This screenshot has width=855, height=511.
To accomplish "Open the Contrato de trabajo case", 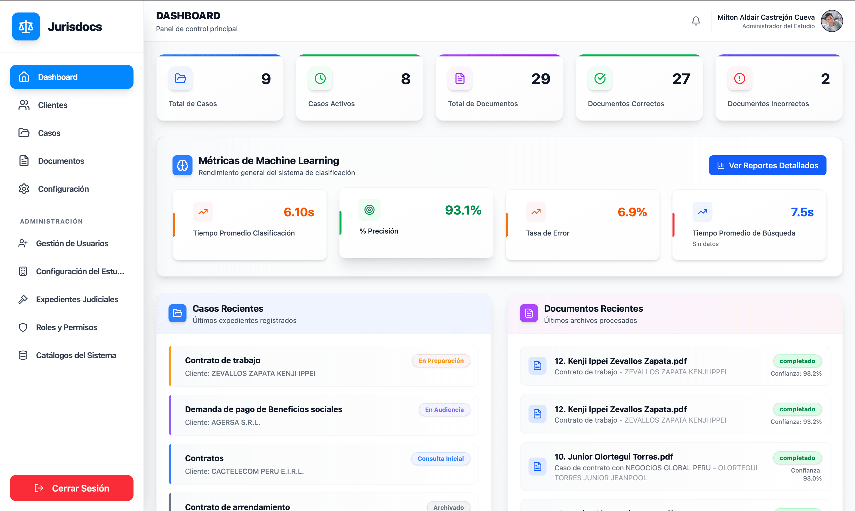I will tap(324, 366).
